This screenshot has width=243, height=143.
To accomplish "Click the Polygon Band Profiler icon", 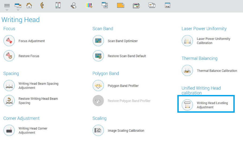I will click(x=98, y=86).
